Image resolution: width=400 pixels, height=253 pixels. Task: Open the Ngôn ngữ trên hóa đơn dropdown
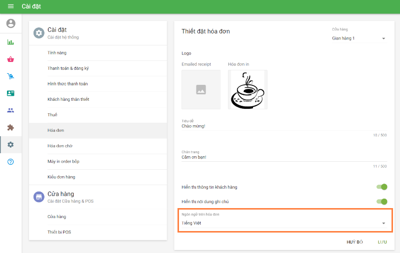(283, 223)
